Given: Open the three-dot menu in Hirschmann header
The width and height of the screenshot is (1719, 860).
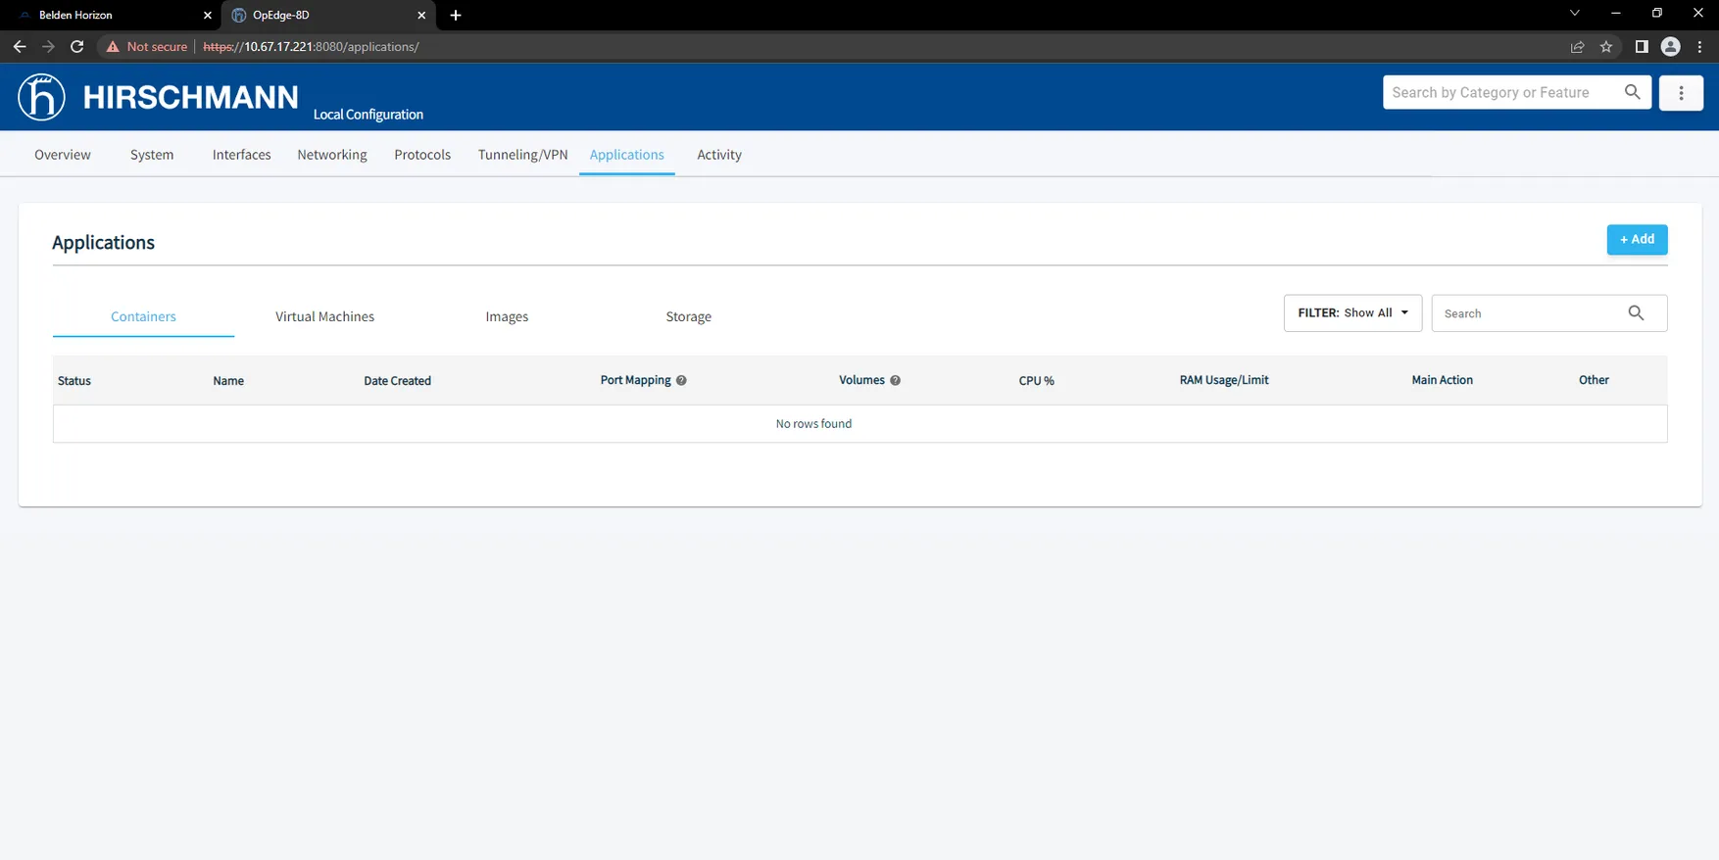Looking at the screenshot, I should coord(1681,93).
